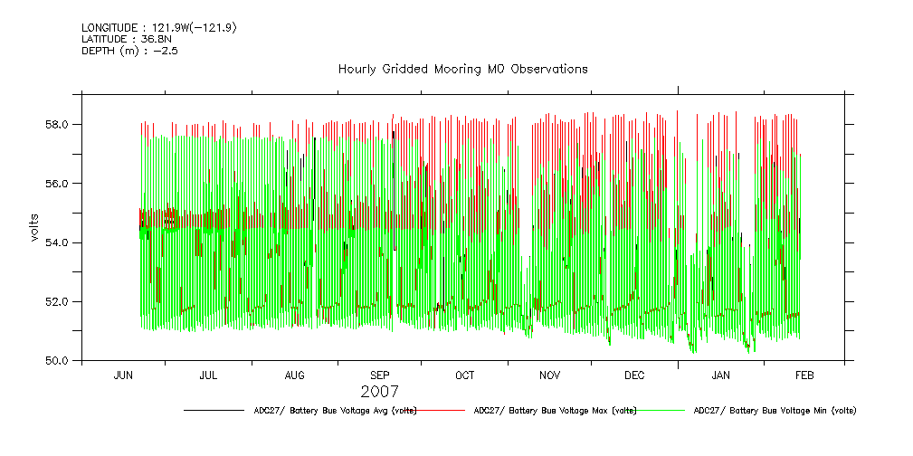Click the 2007 year label below the axis
Viewport: 913px width, 456px height.
379,392
